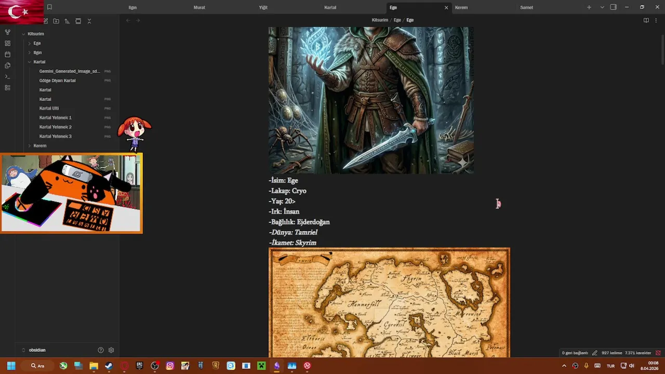
Task: Click the 0 geri bağlantı backlinks counter
Action: pos(575,353)
